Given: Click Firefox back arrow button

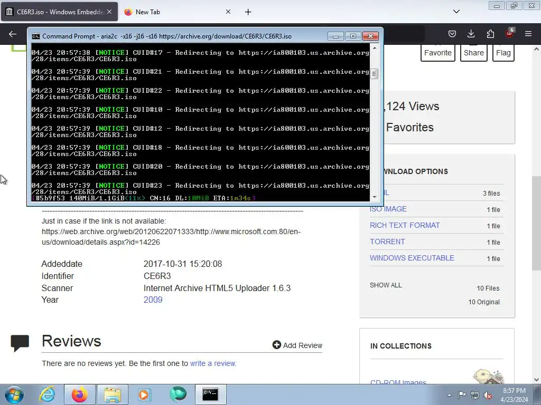Looking at the screenshot, I should (13, 34).
